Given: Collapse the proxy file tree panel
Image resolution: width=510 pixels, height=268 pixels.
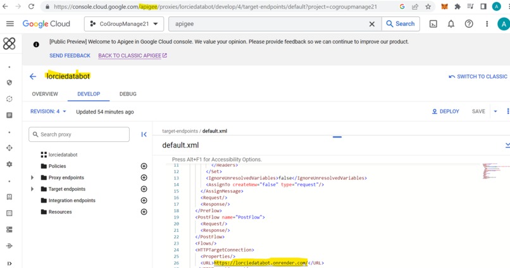Looking at the screenshot, I should coord(144,134).
